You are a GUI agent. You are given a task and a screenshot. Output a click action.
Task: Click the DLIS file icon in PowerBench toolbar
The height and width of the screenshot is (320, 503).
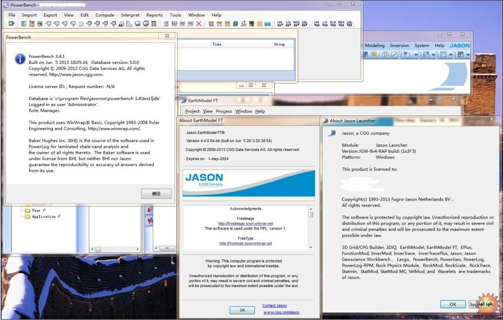[333, 24]
